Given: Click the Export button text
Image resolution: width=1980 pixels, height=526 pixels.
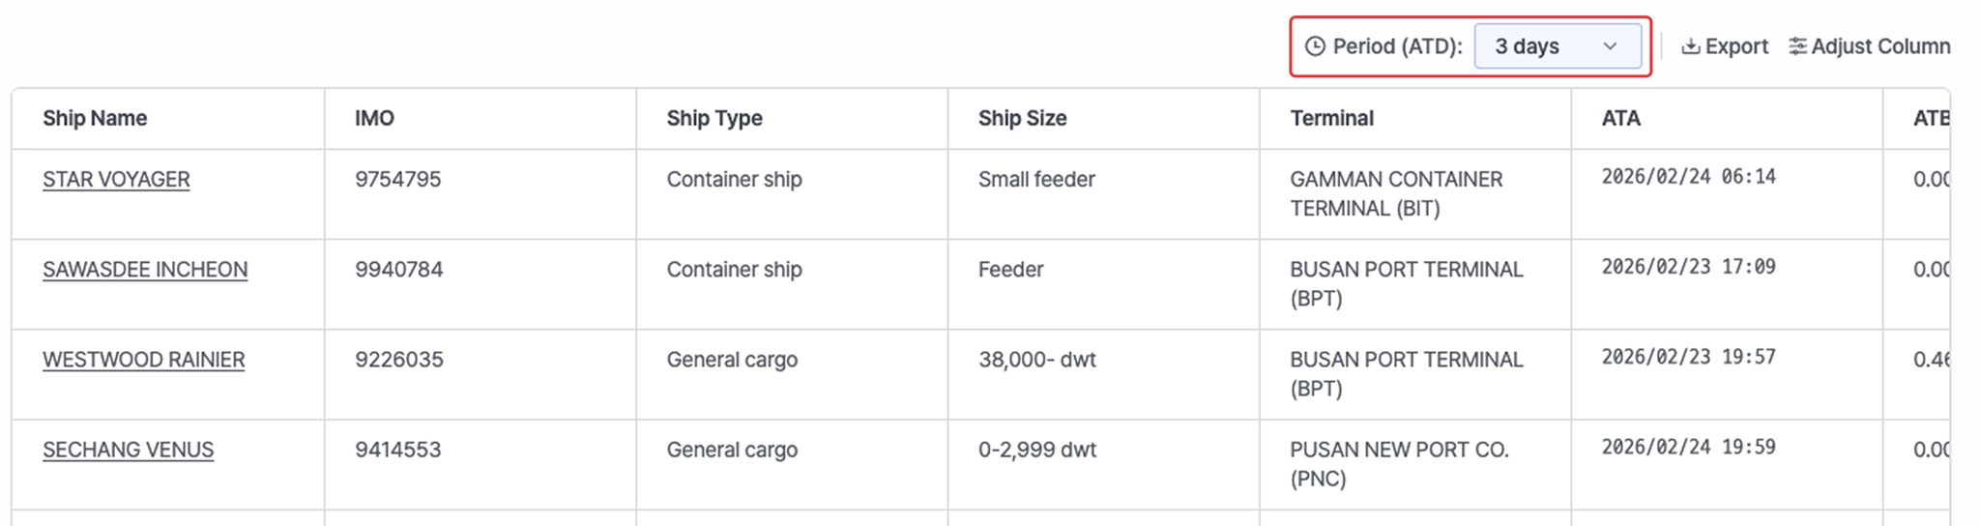Looking at the screenshot, I should 1736,46.
